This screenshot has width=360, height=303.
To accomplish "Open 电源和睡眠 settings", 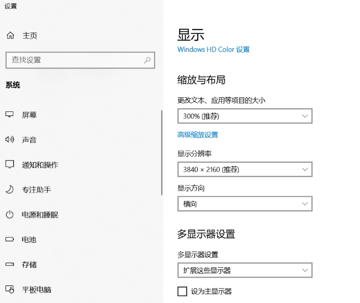I will click(x=10, y=215).
